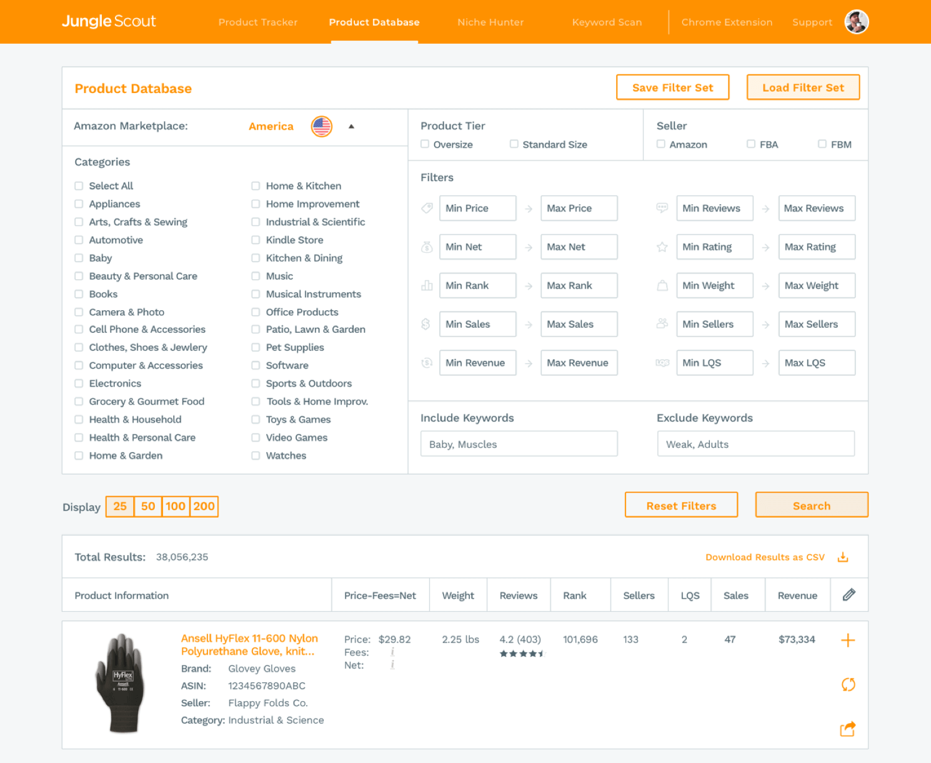Click the Reset Filters button
931x763 pixels.
coord(681,505)
